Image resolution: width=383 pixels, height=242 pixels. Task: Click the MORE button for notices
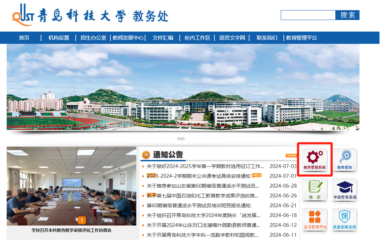click(x=291, y=155)
